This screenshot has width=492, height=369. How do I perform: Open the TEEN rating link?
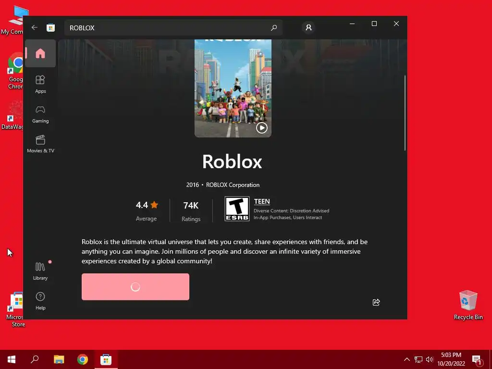(x=262, y=201)
